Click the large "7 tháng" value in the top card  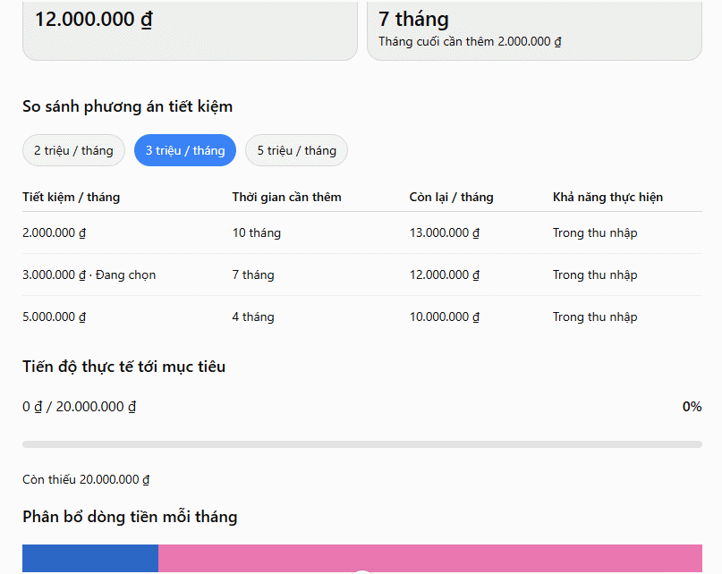point(413,20)
